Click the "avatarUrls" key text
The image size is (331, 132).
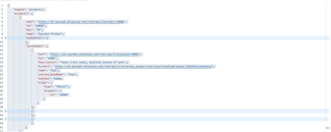tap(34, 38)
